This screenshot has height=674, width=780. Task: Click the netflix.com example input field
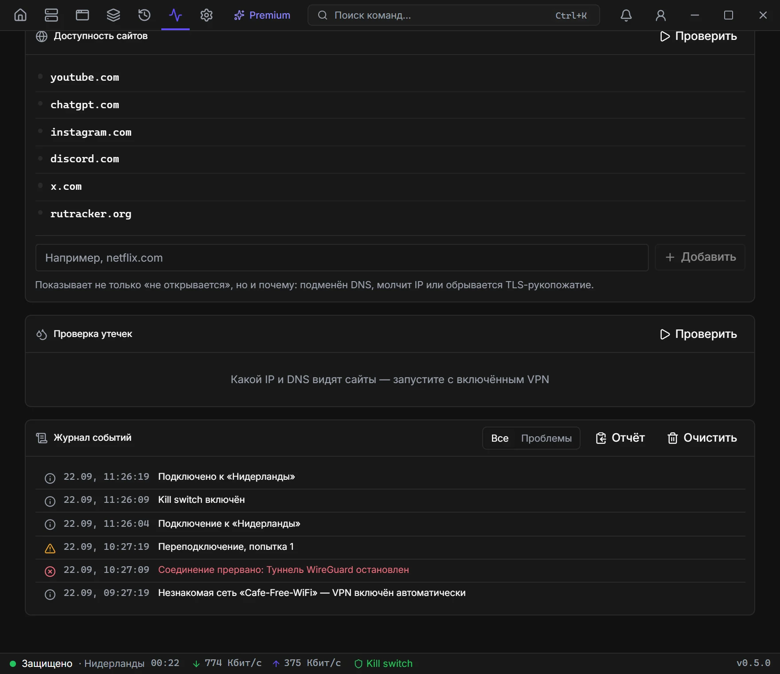click(x=342, y=258)
